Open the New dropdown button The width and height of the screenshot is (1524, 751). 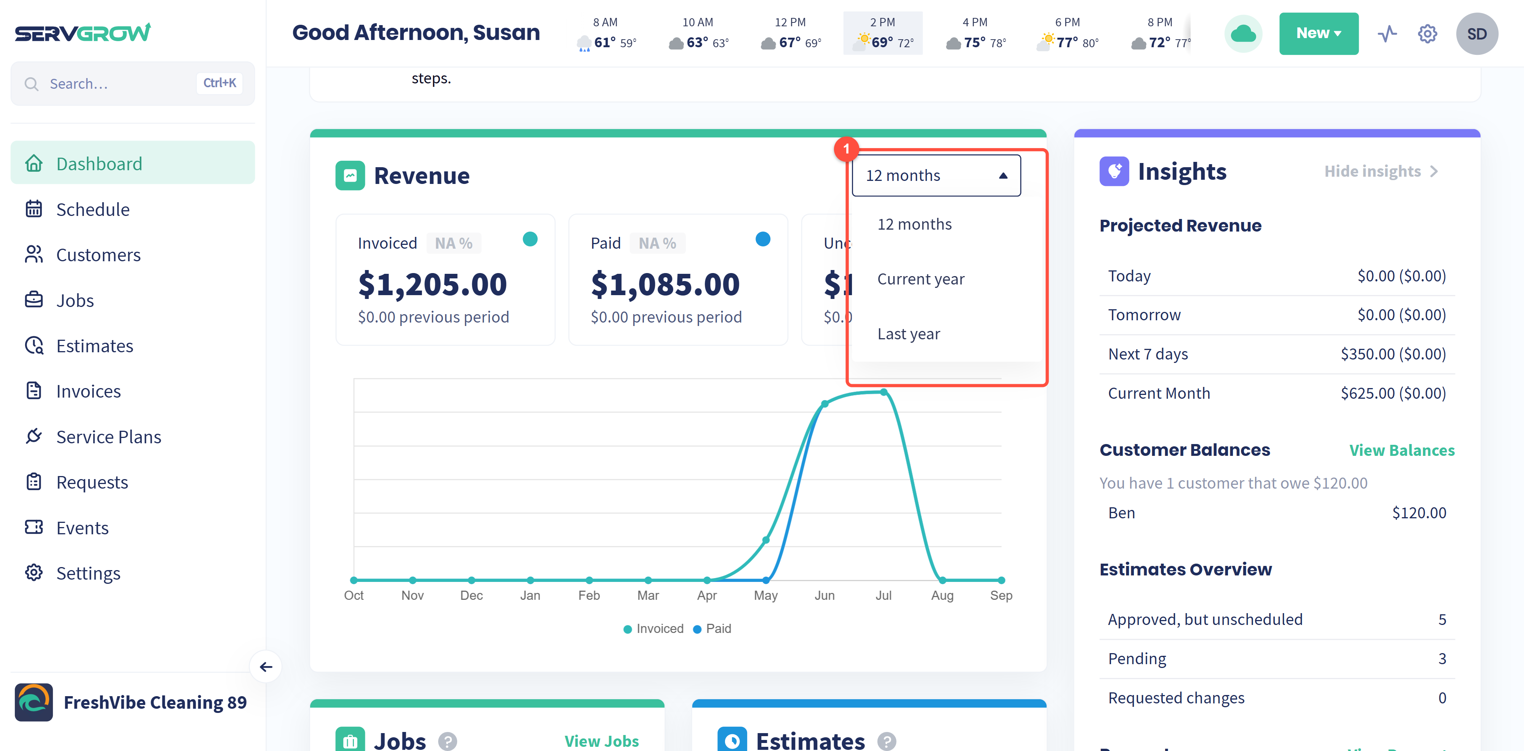coord(1318,34)
